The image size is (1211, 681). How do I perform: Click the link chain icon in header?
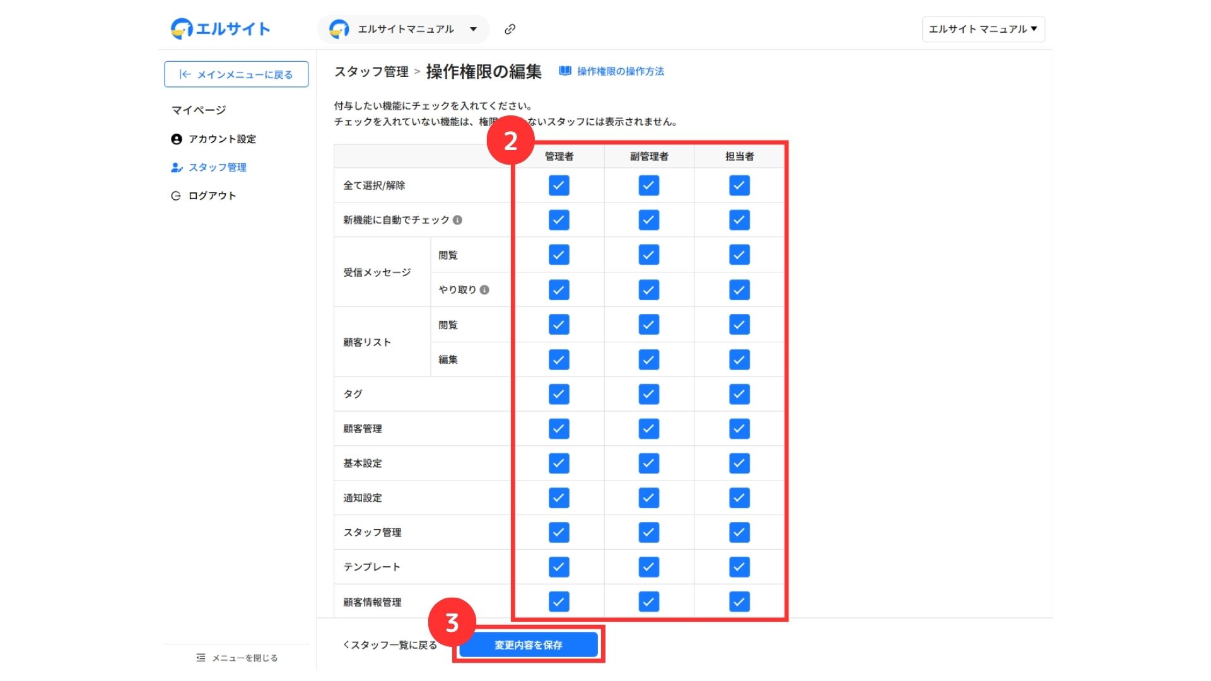510,29
